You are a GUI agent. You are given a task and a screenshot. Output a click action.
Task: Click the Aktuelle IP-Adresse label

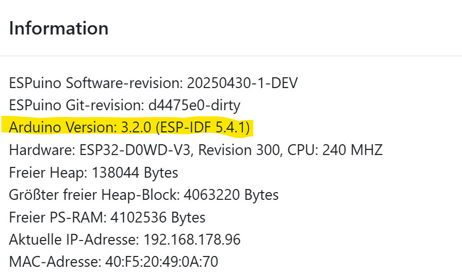coord(74,239)
